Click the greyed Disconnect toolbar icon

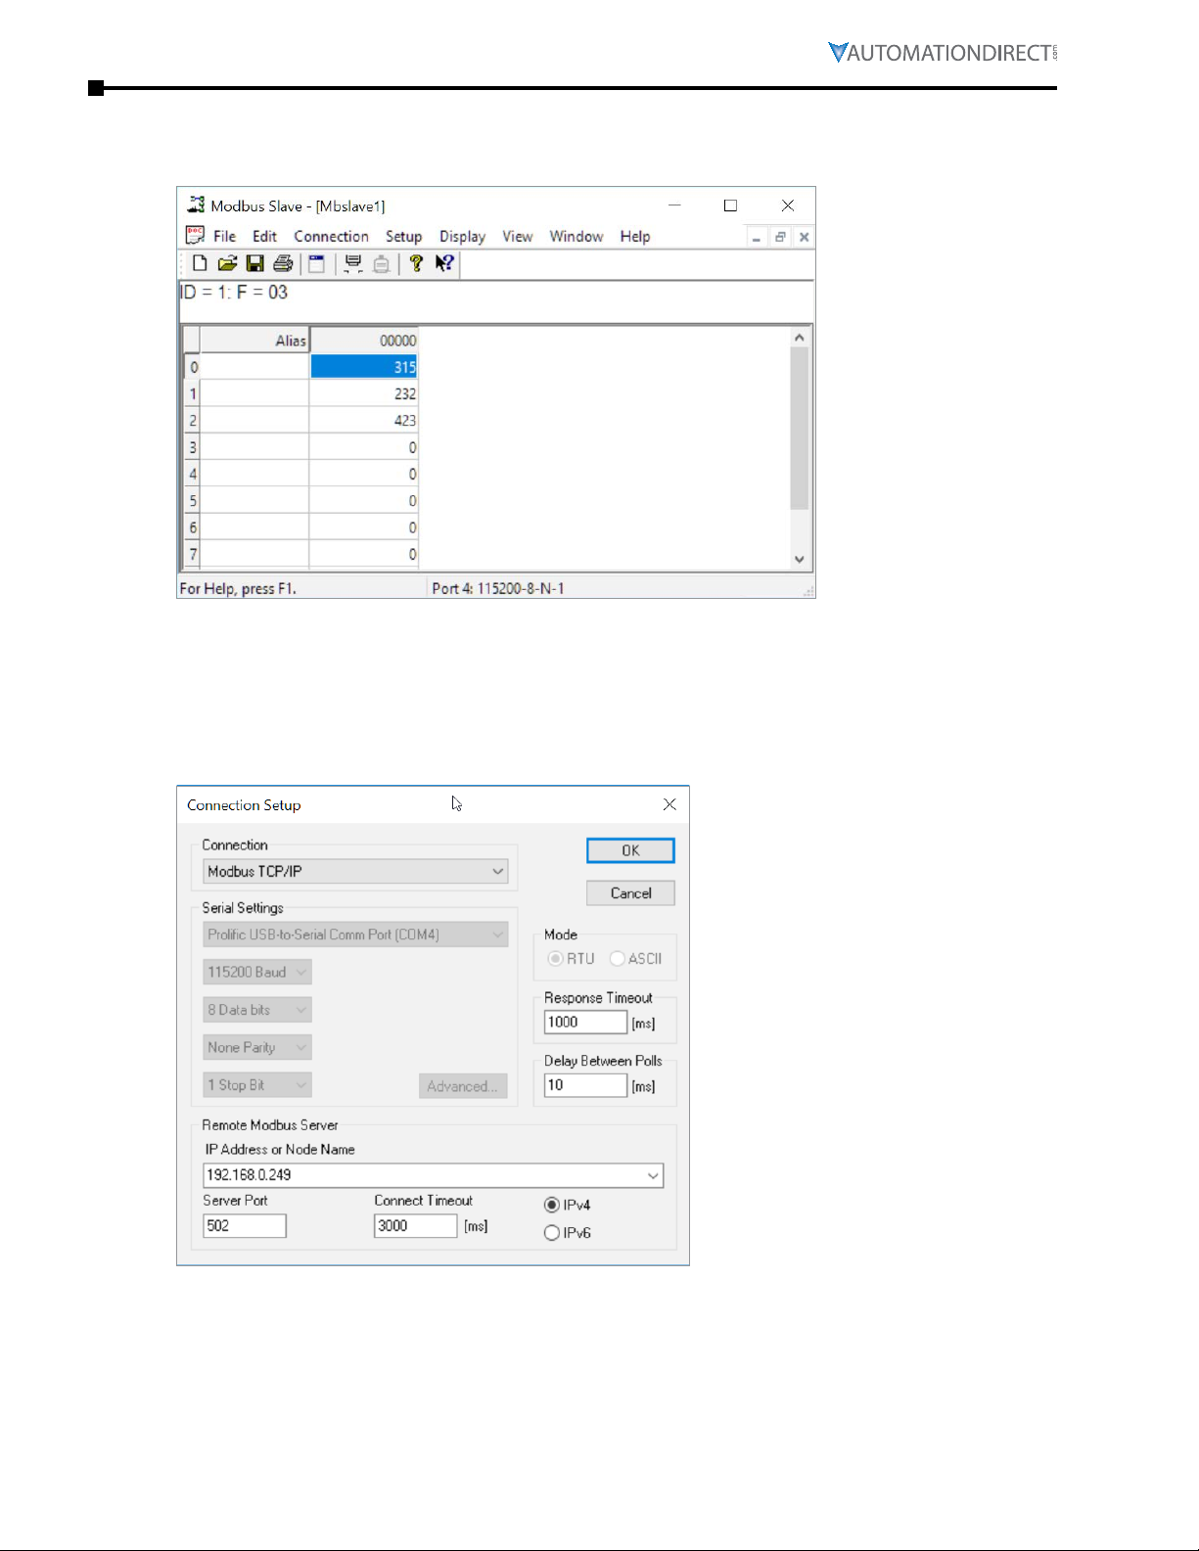tap(382, 263)
